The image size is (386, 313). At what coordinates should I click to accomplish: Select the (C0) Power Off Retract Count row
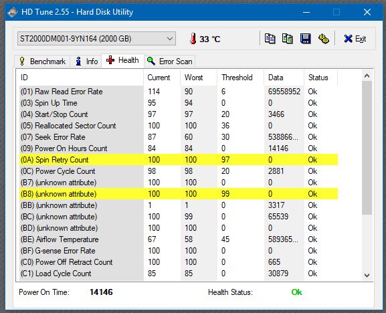pyautogui.click(x=179, y=262)
